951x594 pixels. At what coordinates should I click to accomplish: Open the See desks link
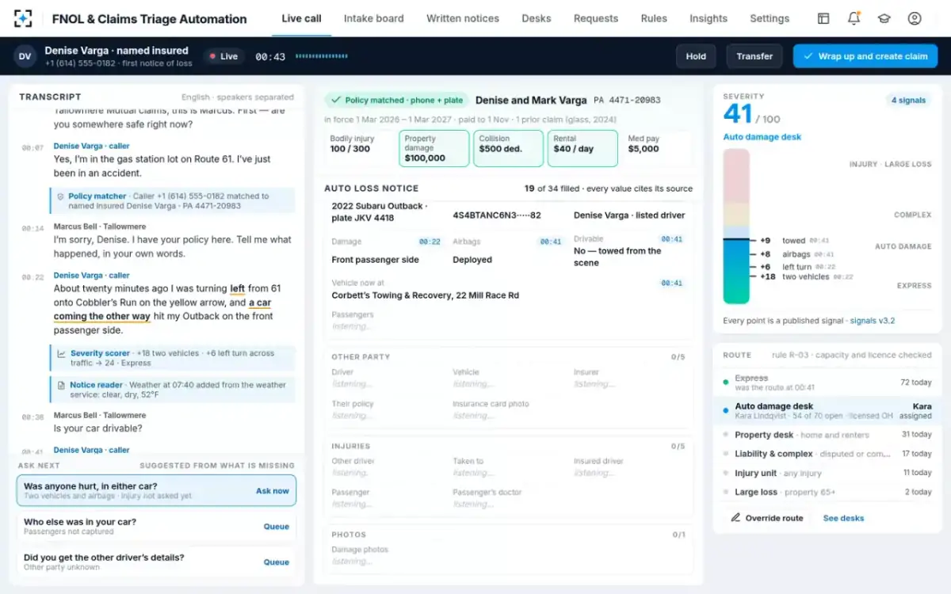843,518
